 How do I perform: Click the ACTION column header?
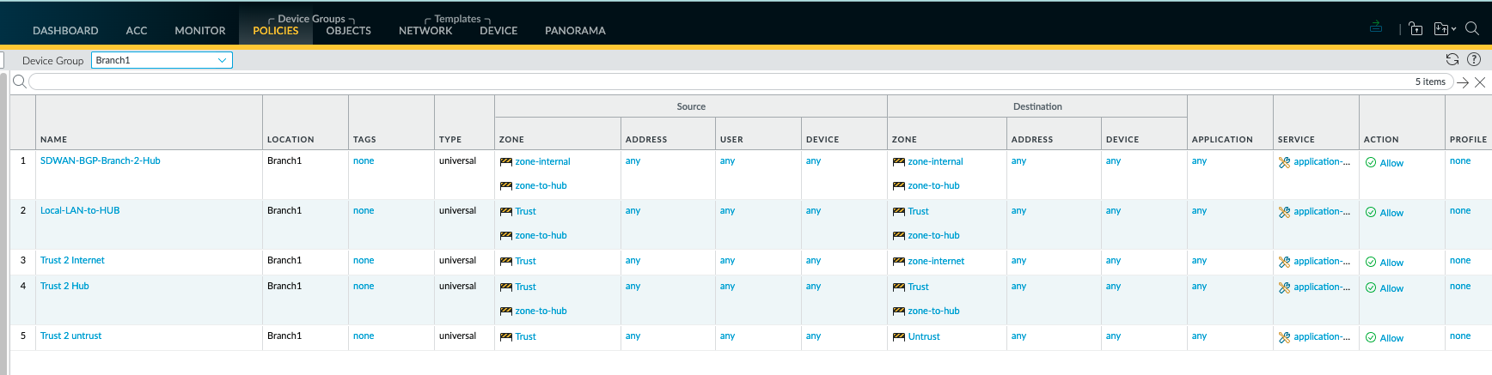click(x=1381, y=139)
